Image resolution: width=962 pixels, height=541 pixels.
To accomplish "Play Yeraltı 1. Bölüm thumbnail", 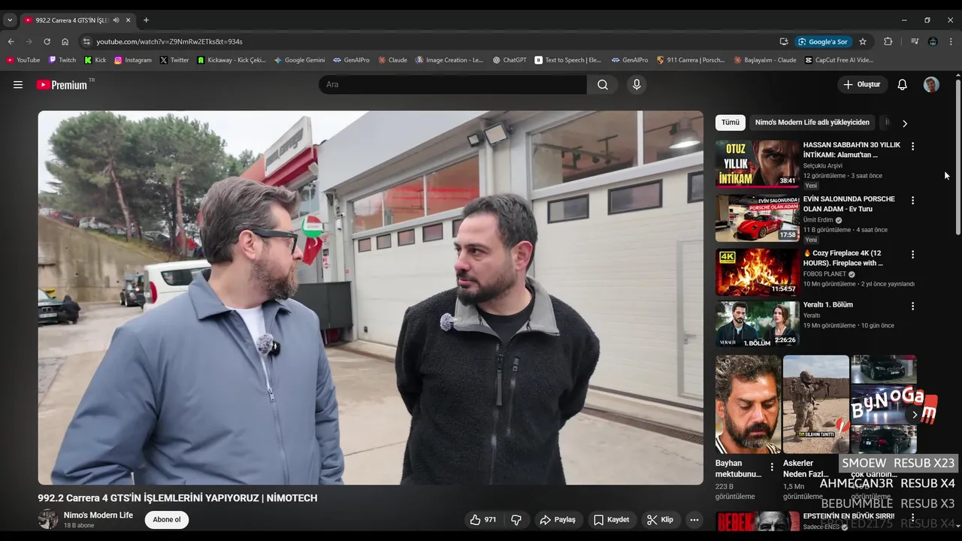I will tap(758, 324).
